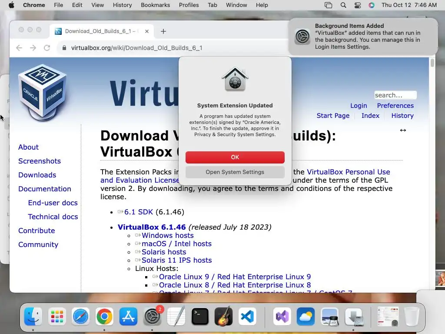
Task: Open the Edit menu
Action: [77, 5]
